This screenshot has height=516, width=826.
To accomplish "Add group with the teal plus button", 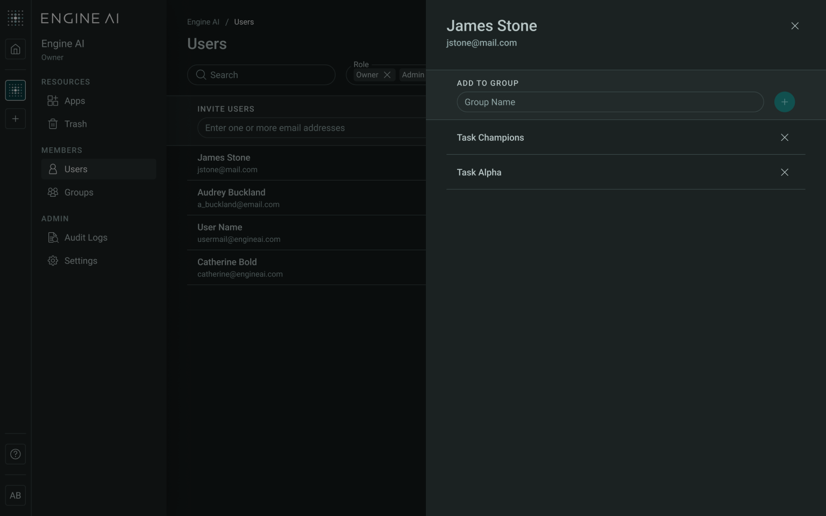I will [x=785, y=102].
